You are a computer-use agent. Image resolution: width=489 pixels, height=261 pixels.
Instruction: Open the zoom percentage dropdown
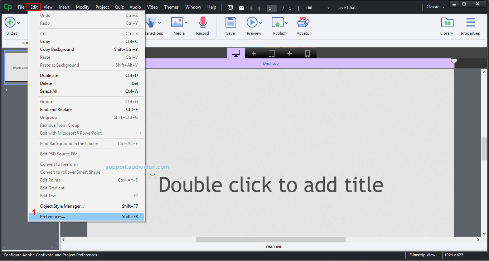(x=328, y=7)
